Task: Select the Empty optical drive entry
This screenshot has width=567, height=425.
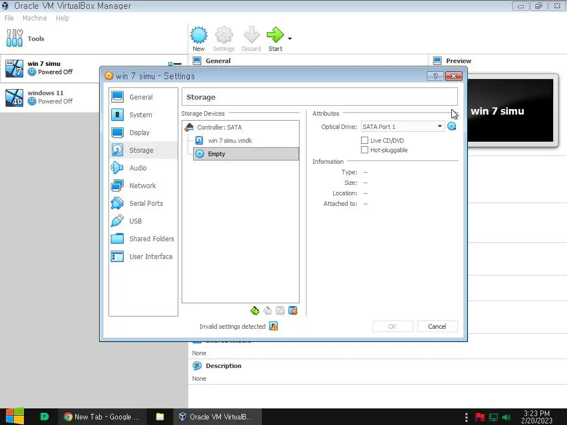Action: coord(246,154)
